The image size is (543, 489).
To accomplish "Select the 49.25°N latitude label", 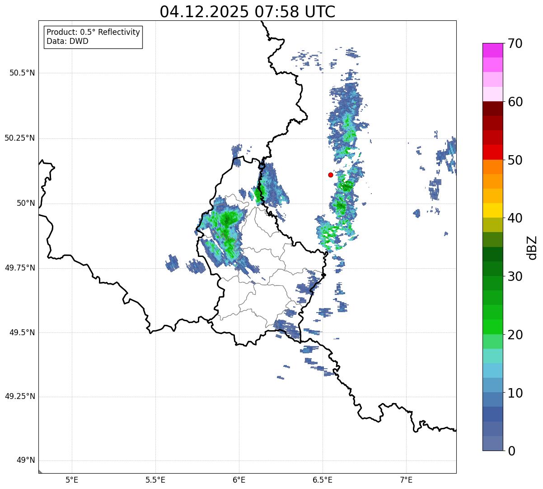I will (x=20, y=396).
